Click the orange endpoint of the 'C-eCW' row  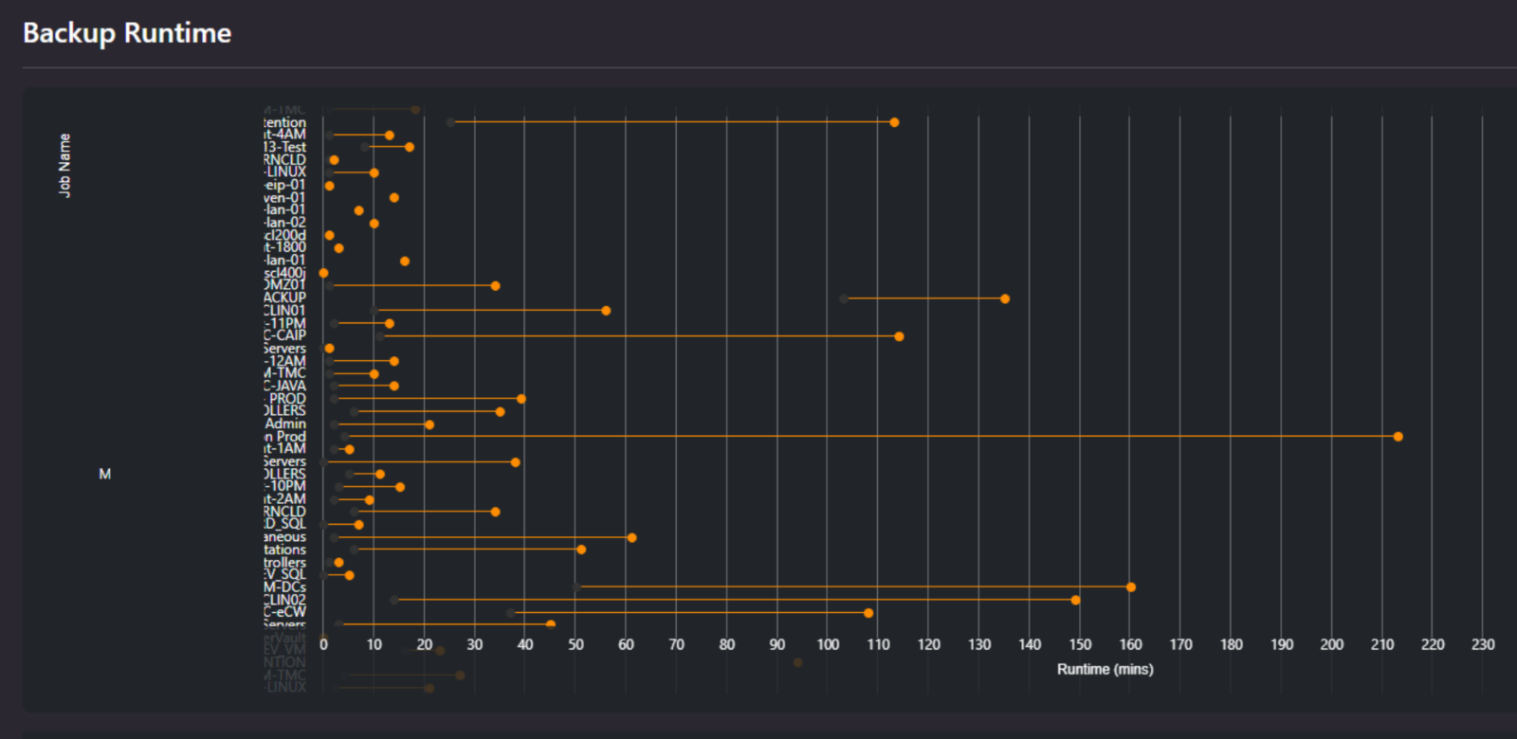click(x=868, y=613)
